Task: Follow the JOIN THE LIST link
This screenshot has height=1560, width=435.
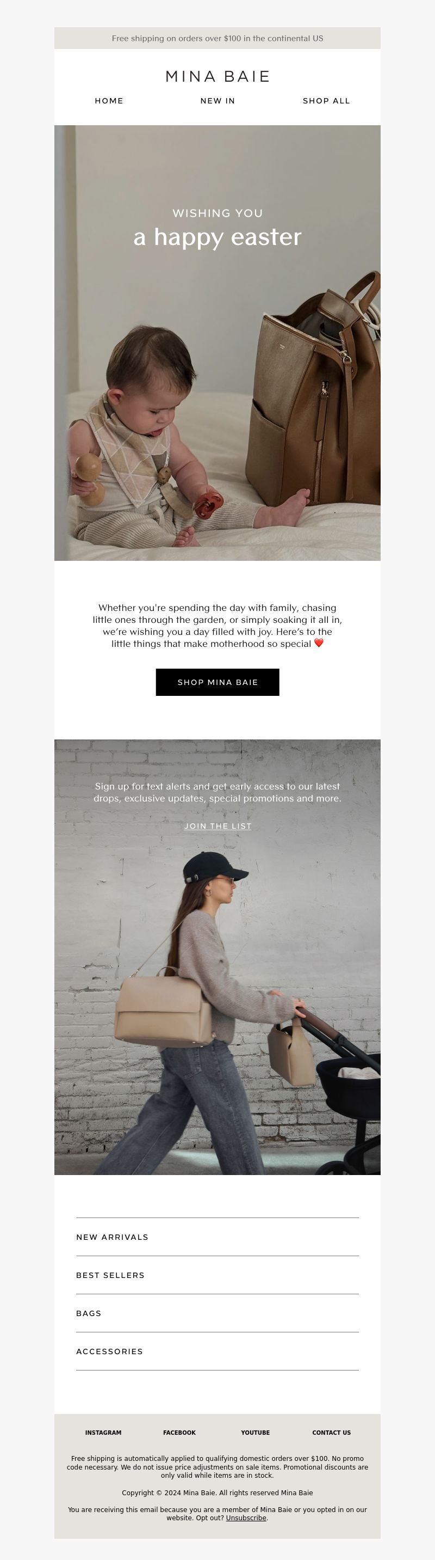Action: point(217,826)
